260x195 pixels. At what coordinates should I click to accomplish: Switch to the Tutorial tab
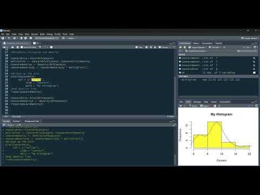pyautogui.click(x=218, y=43)
